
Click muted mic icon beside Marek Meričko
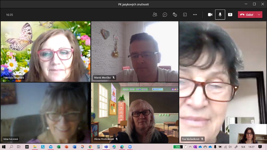pyautogui.click(x=114, y=78)
